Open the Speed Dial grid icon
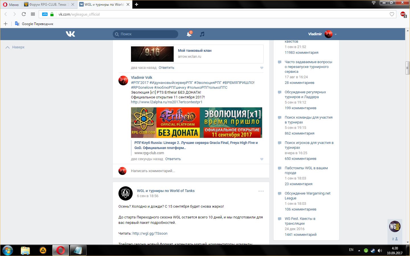 coord(33,14)
